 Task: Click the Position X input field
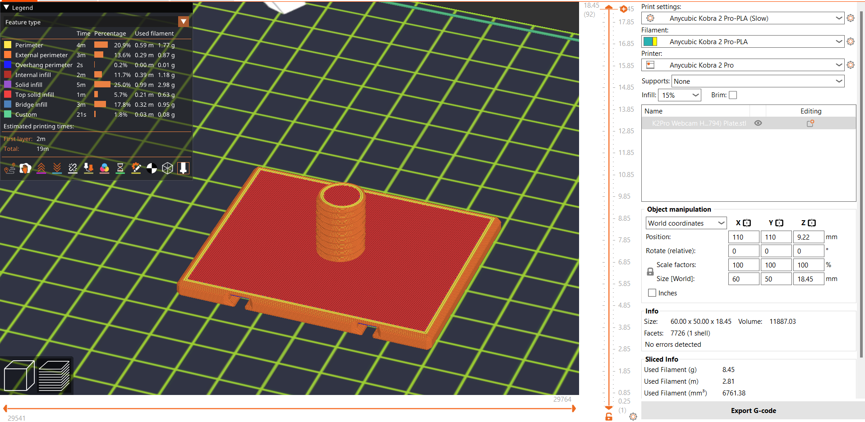tap(744, 237)
